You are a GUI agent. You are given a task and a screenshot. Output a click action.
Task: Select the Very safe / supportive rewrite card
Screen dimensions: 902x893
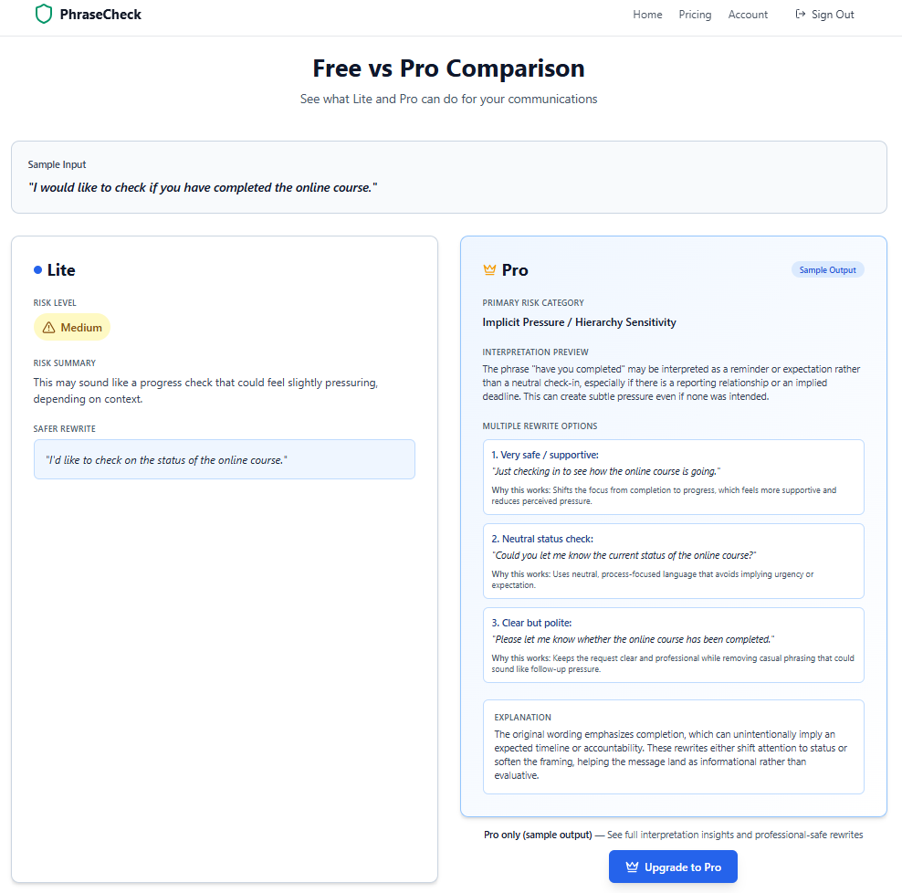673,476
